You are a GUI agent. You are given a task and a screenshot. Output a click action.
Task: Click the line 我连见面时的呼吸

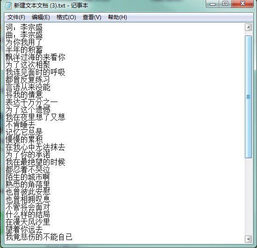click(x=36, y=72)
